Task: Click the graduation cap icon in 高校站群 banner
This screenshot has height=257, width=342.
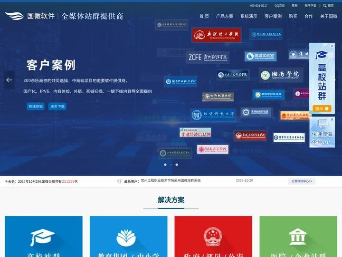Action: 322,55
